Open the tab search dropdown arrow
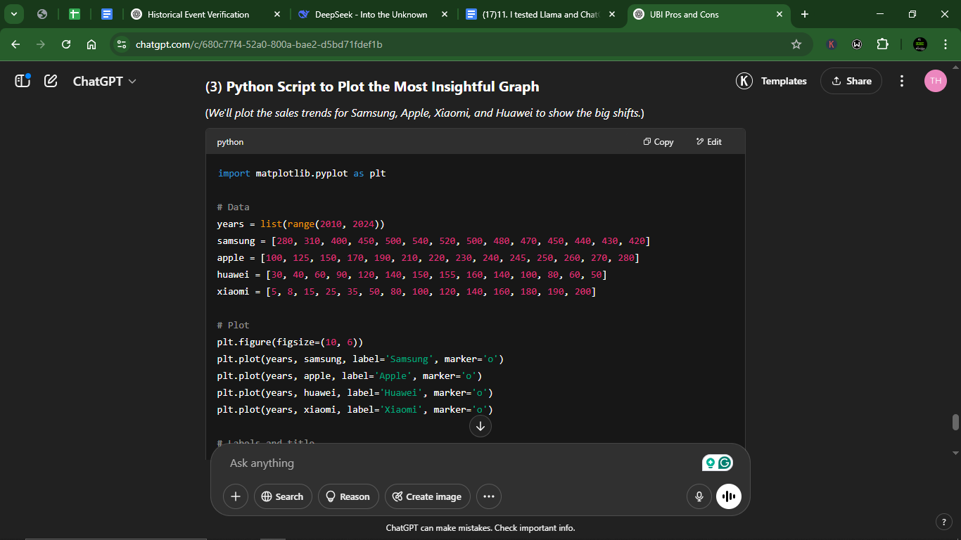Viewport: 961px width, 540px height. pyautogui.click(x=13, y=14)
